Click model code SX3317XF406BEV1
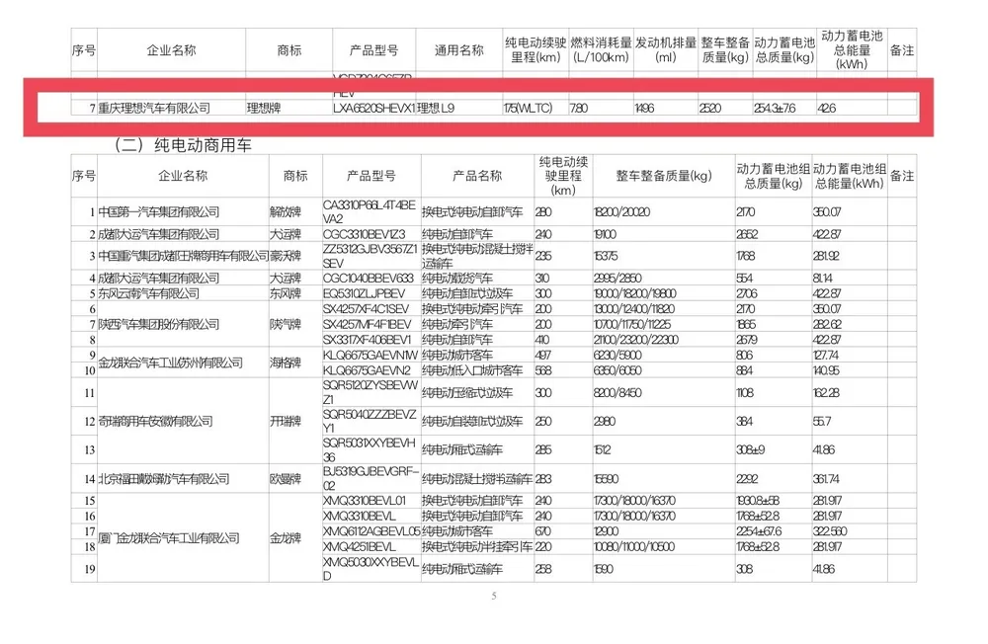Image resolution: width=988 pixels, height=644 pixels. click(368, 341)
